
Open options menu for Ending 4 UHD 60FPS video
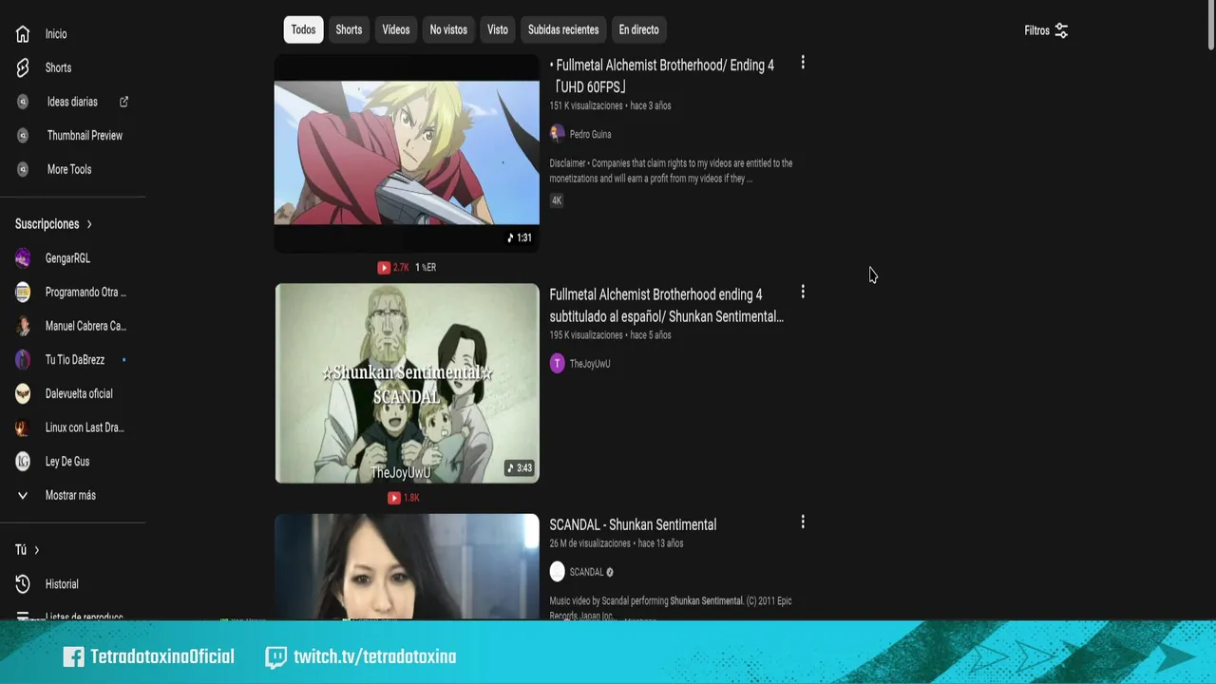[x=803, y=63]
